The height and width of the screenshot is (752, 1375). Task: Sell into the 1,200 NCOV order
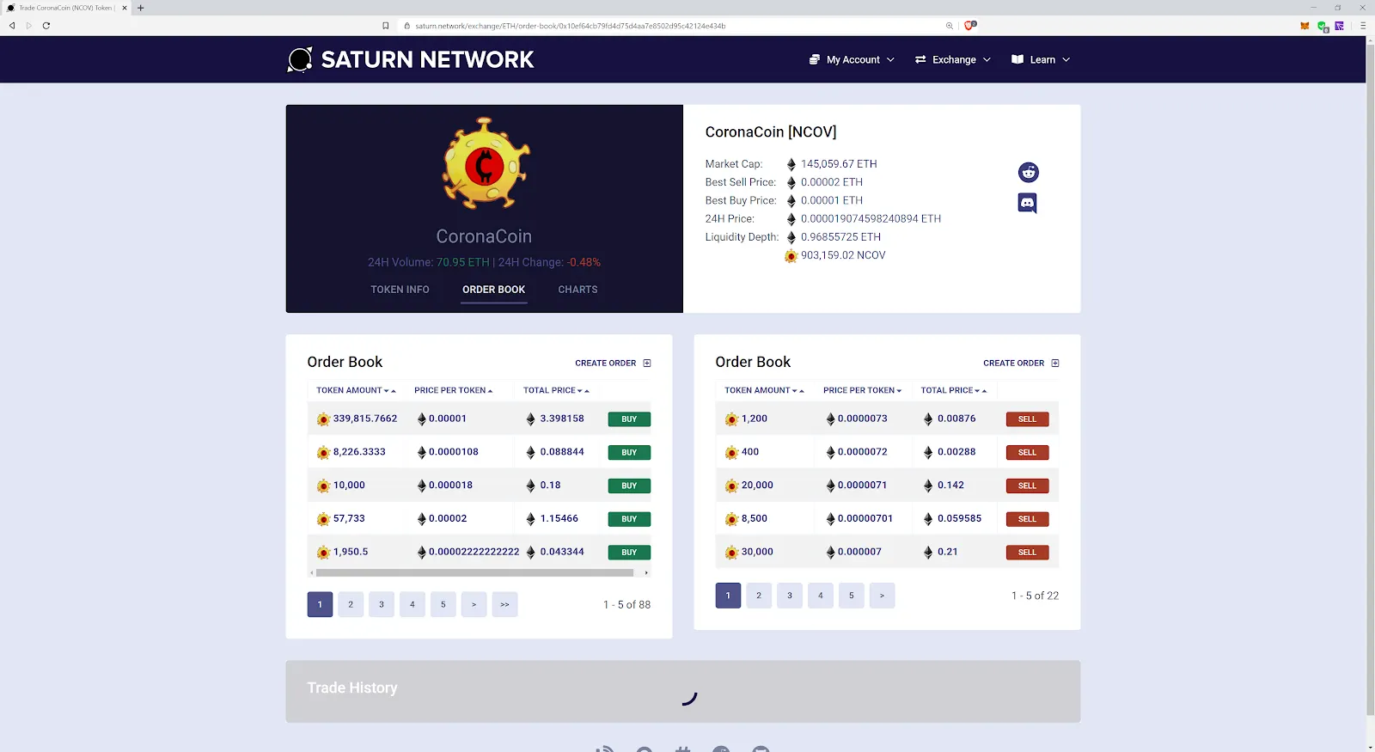1027,419
